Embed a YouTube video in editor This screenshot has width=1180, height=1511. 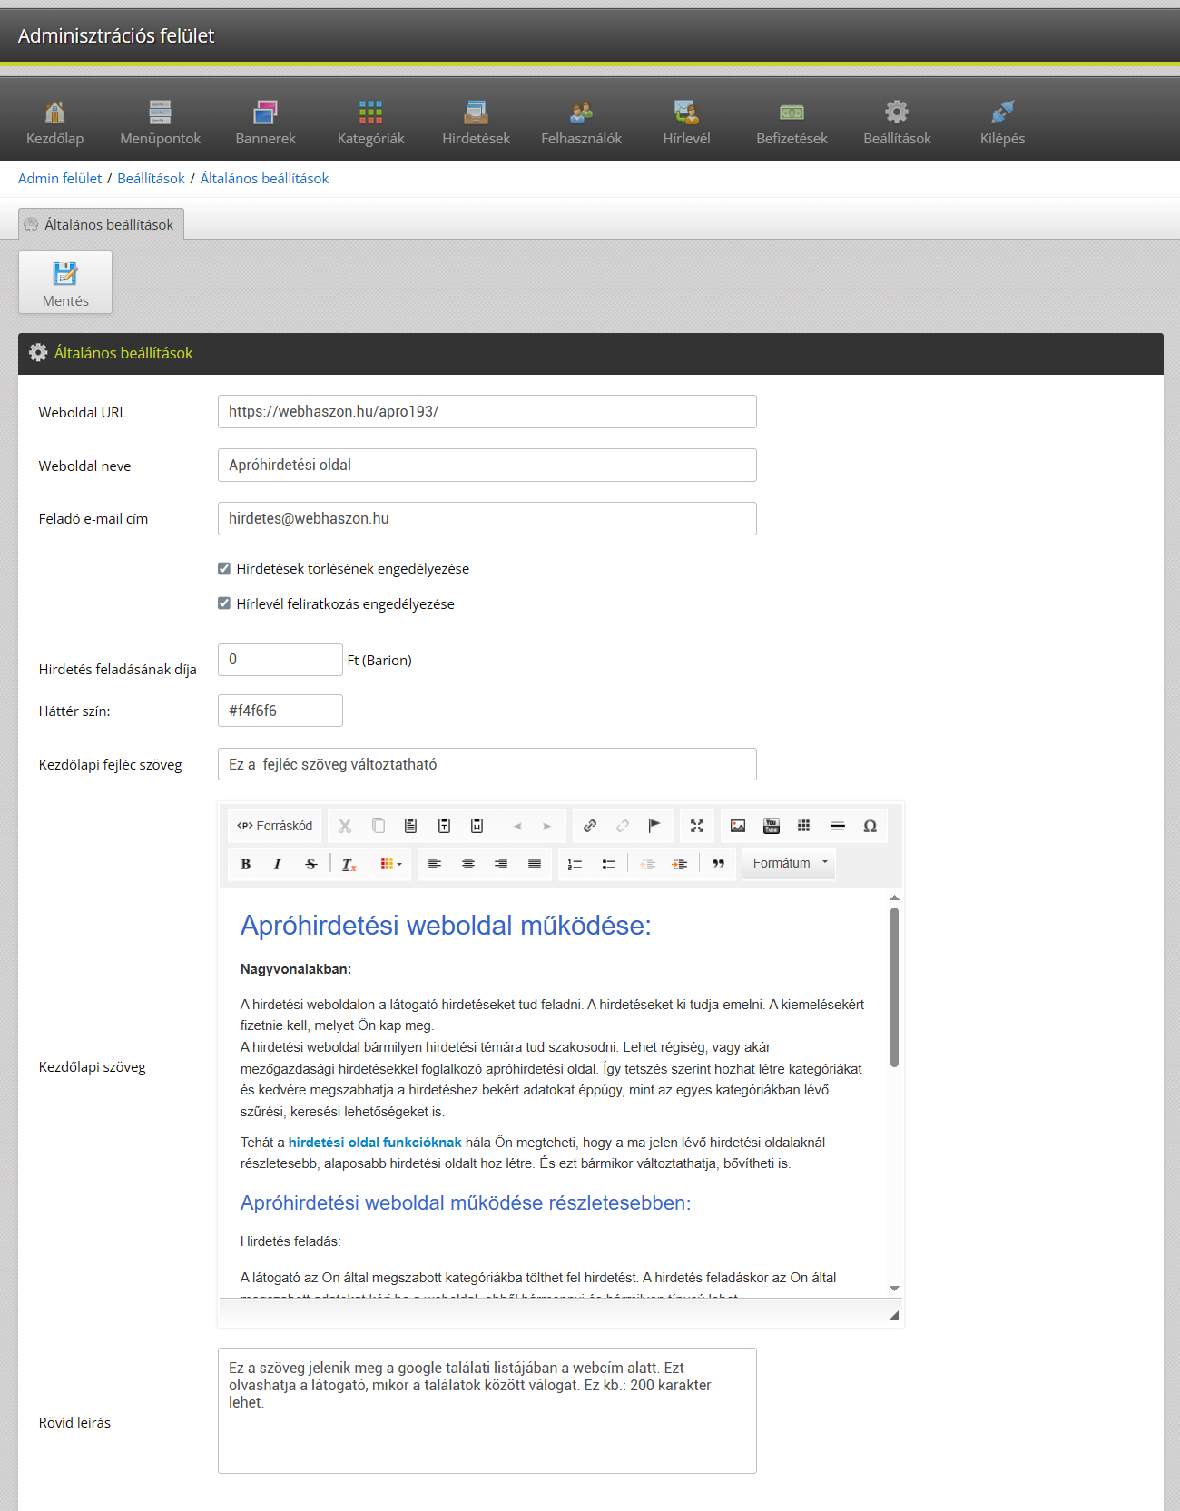pyautogui.click(x=771, y=826)
